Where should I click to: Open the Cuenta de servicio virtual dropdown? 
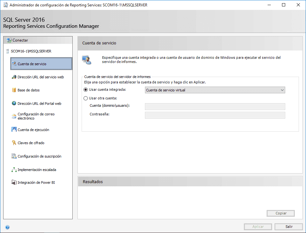coord(215,90)
